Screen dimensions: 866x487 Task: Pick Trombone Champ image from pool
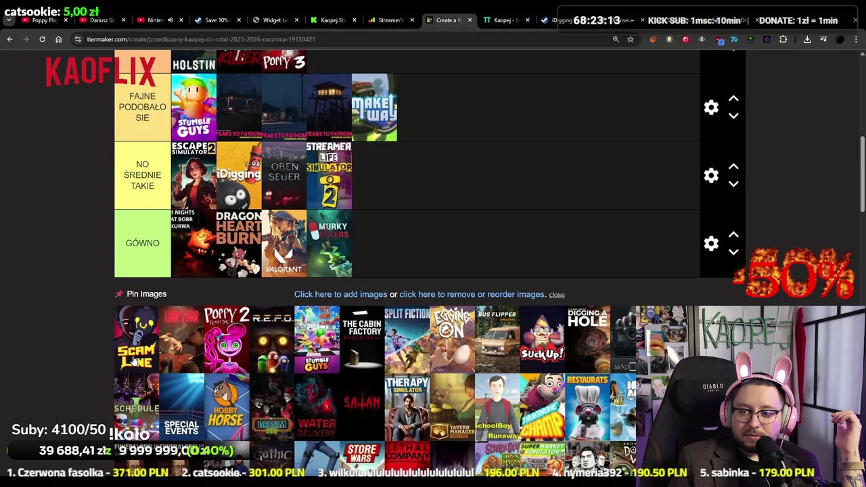pos(543,407)
